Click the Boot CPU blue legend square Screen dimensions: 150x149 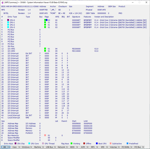tap(97, 143)
